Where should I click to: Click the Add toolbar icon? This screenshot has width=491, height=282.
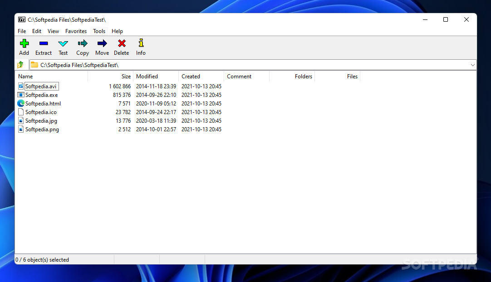click(24, 43)
